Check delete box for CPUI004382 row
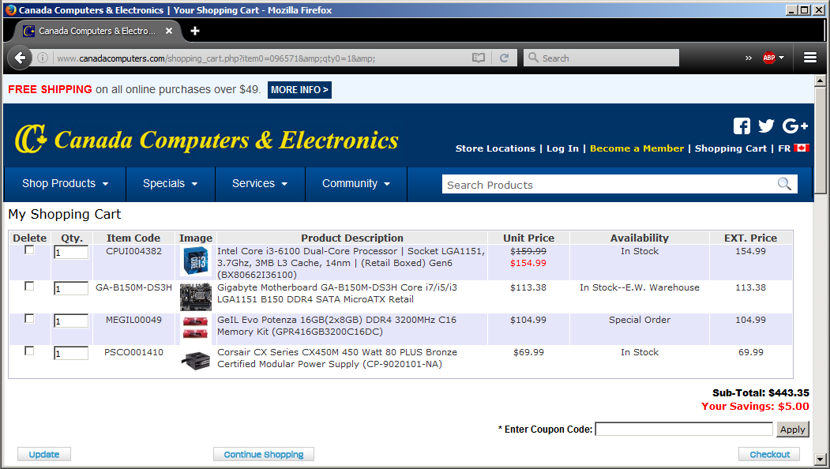Viewport: 830px width, 469px height. (x=30, y=250)
